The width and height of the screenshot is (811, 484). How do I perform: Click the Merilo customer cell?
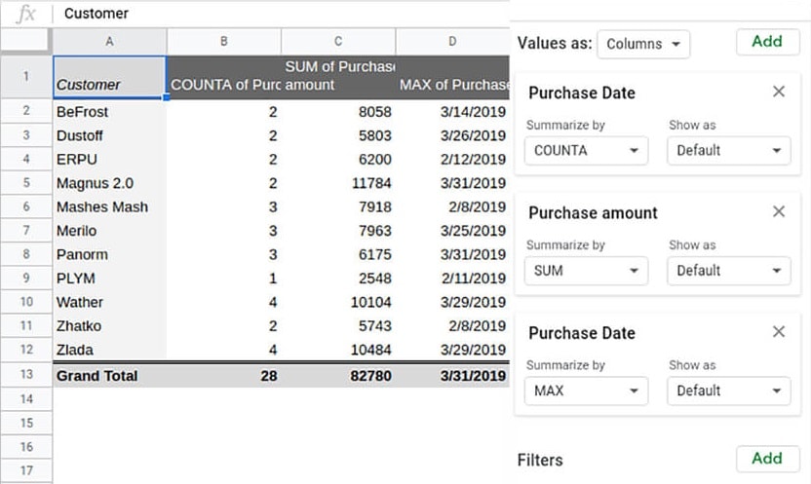pyautogui.click(x=109, y=231)
